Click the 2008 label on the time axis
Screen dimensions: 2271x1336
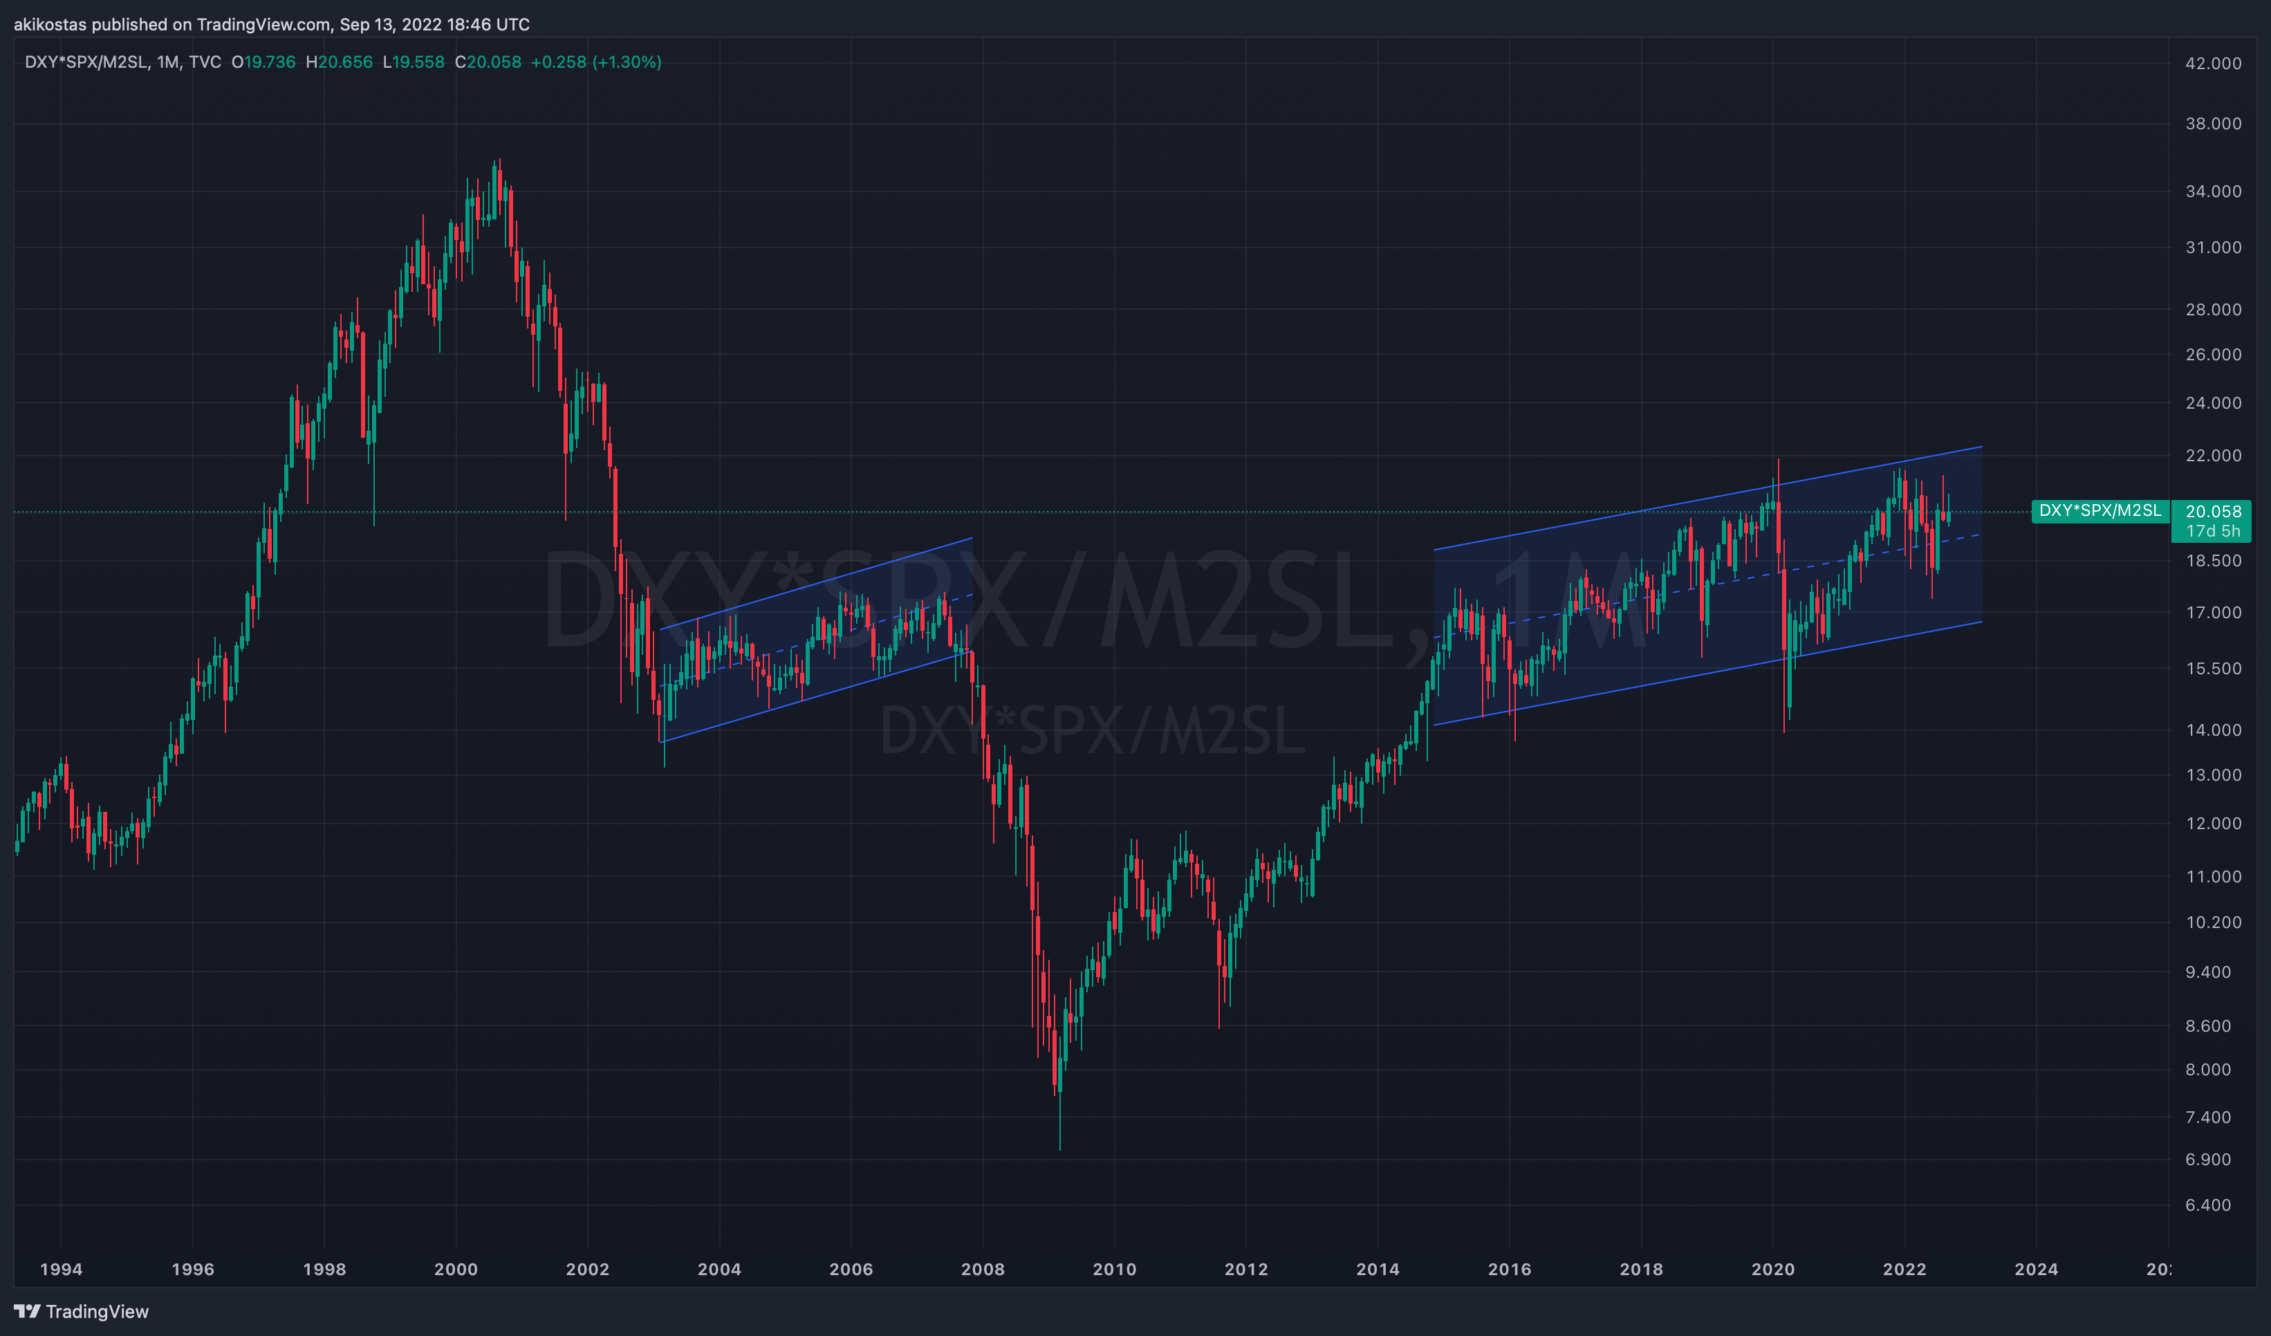point(983,1270)
